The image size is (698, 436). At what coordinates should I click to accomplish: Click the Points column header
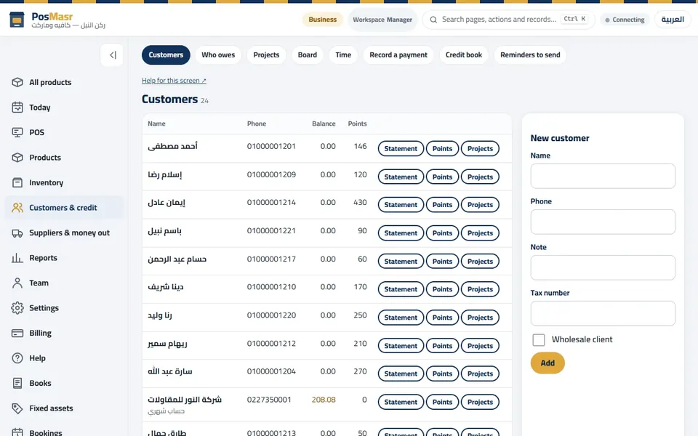click(x=358, y=124)
